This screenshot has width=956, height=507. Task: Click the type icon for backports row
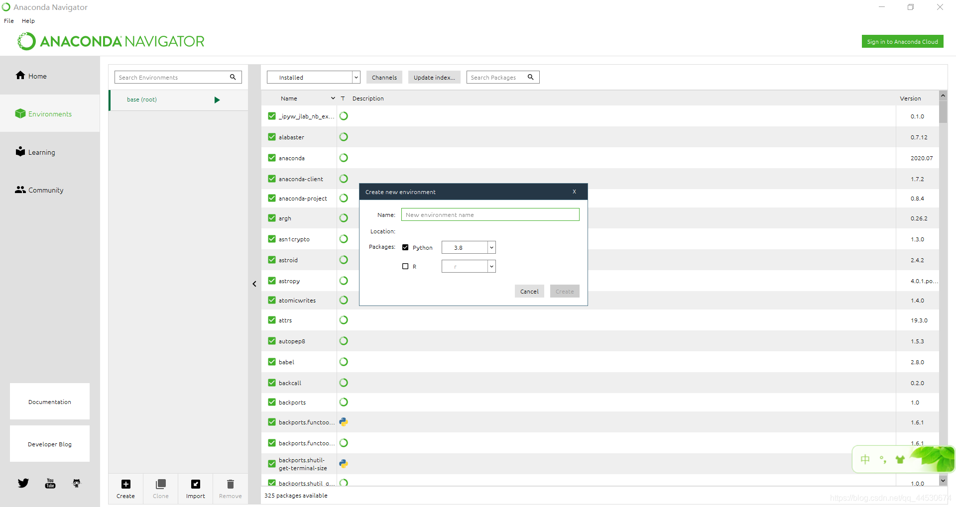(x=344, y=402)
